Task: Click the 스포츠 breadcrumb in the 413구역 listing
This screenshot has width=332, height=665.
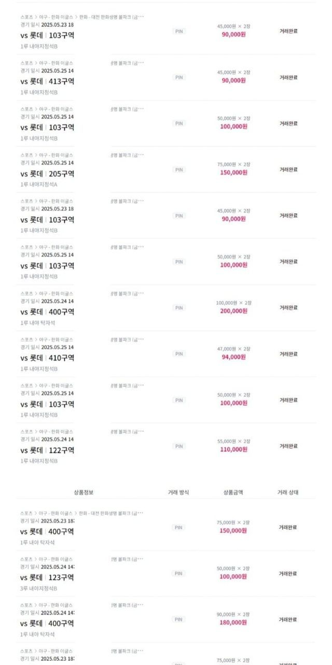Action: coord(26,63)
